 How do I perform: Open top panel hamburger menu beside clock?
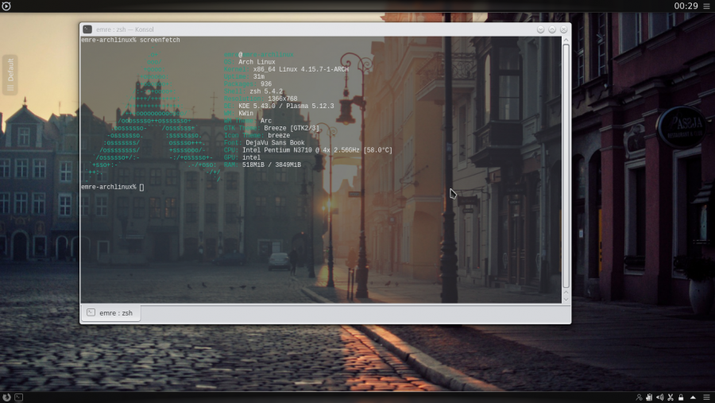click(x=706, y=6)
